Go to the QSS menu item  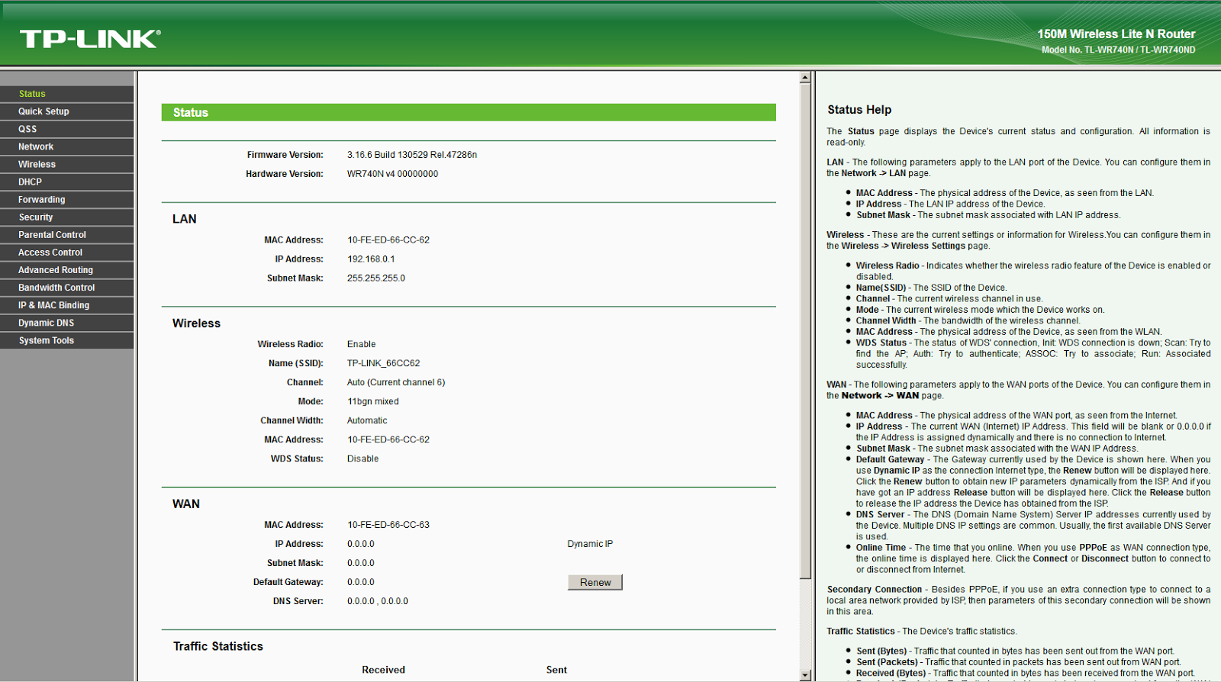(x=67, y=129)
